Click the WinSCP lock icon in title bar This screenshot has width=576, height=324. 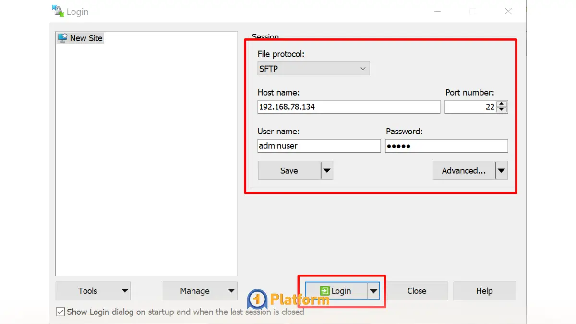point(58,11)
